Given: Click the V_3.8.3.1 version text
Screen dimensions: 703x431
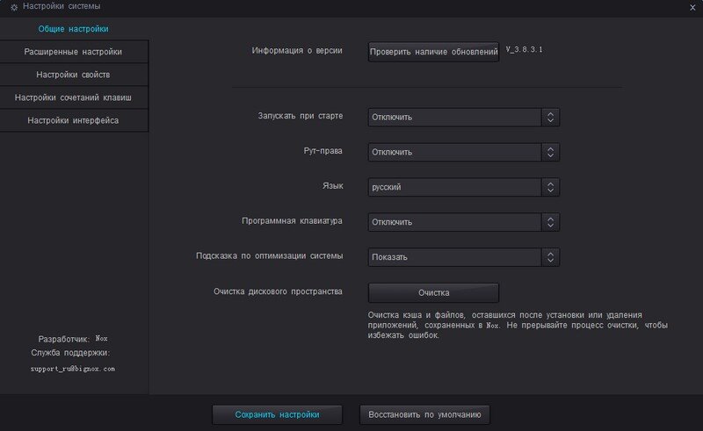Looking at the screenshot, I should point(524,49).
